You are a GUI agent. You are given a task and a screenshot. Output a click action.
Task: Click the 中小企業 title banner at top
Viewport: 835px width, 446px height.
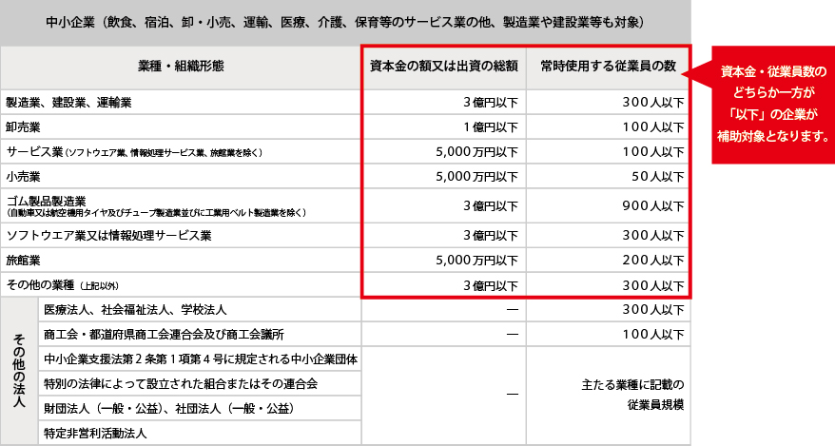click(x=345, y=21)
